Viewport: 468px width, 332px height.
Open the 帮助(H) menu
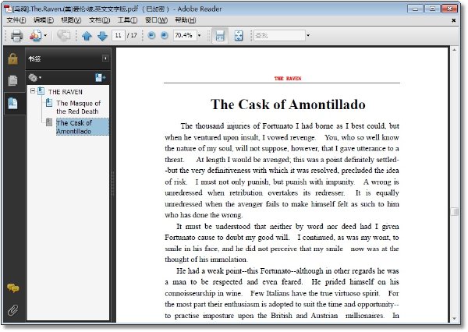pyautogui.click(x=186, y=20)
